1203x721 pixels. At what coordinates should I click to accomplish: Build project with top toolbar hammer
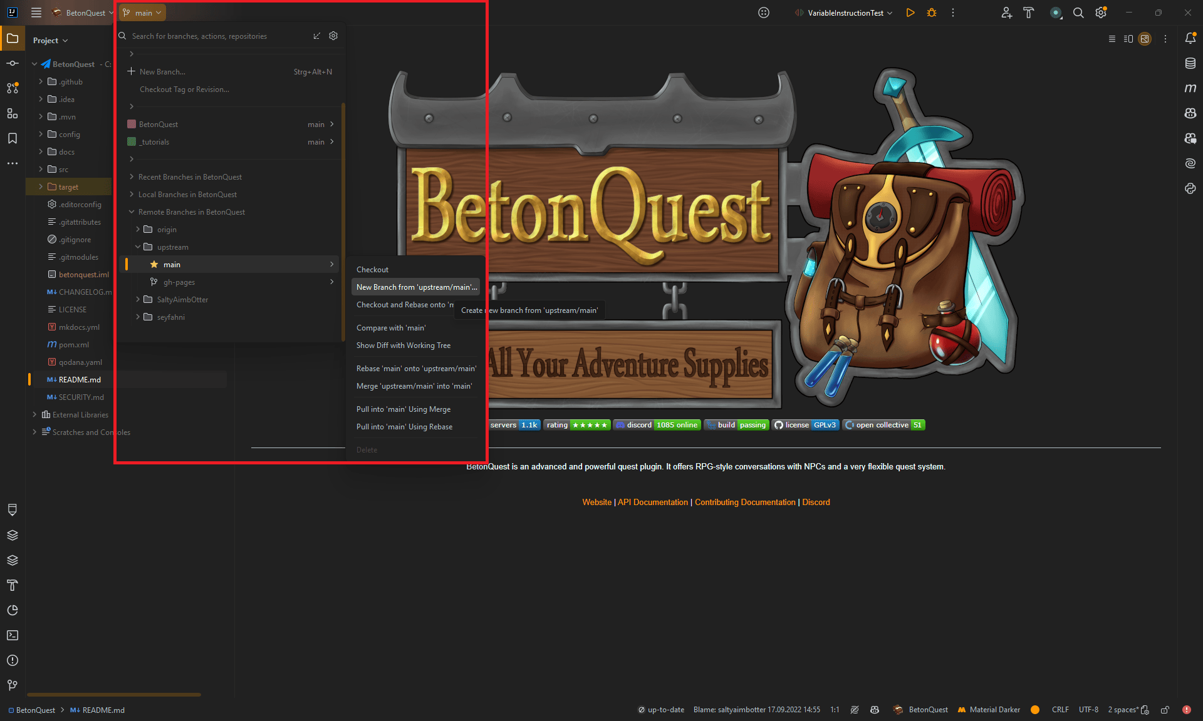click(x=1029, y=13)
